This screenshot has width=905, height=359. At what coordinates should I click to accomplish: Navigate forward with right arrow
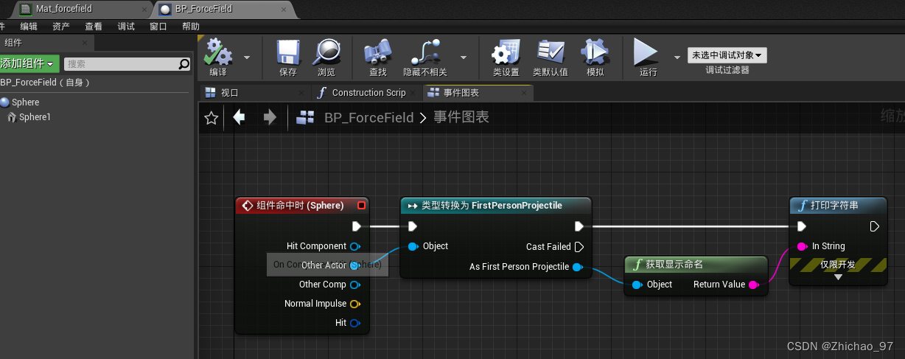click(x=270, y=117)
